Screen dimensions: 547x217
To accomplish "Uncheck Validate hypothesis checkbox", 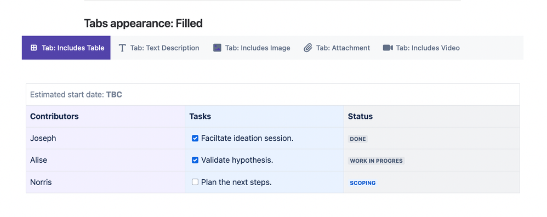I will tap(195, 160).
